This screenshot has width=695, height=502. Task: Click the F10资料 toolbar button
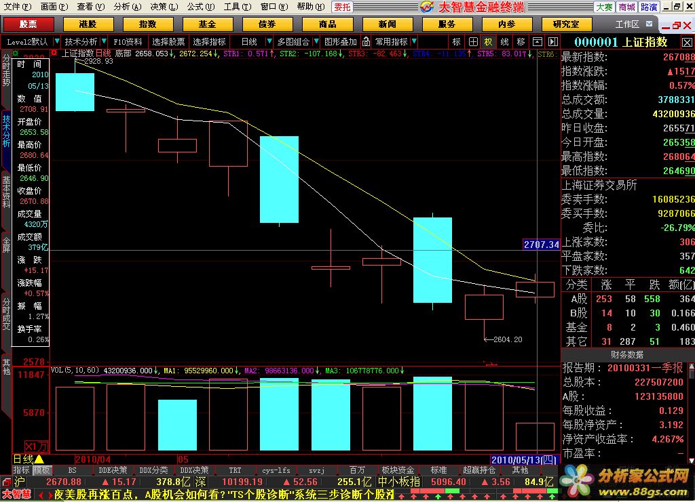(x=128, y=41)
